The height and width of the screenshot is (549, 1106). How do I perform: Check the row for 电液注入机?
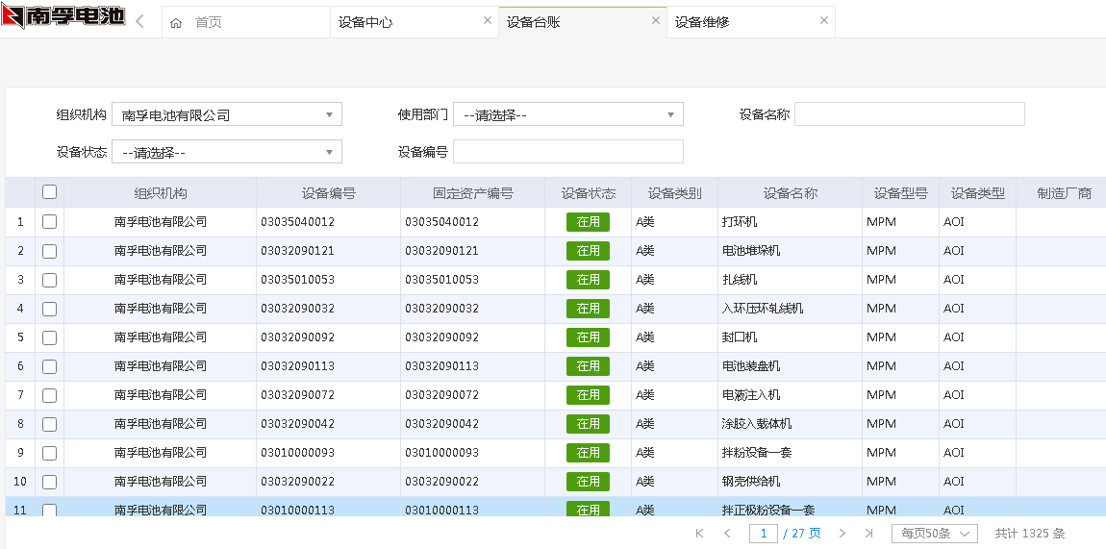click(49, 394)
